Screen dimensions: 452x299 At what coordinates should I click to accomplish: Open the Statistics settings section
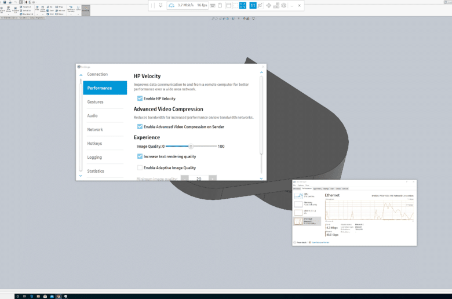[x=105, y=171]
